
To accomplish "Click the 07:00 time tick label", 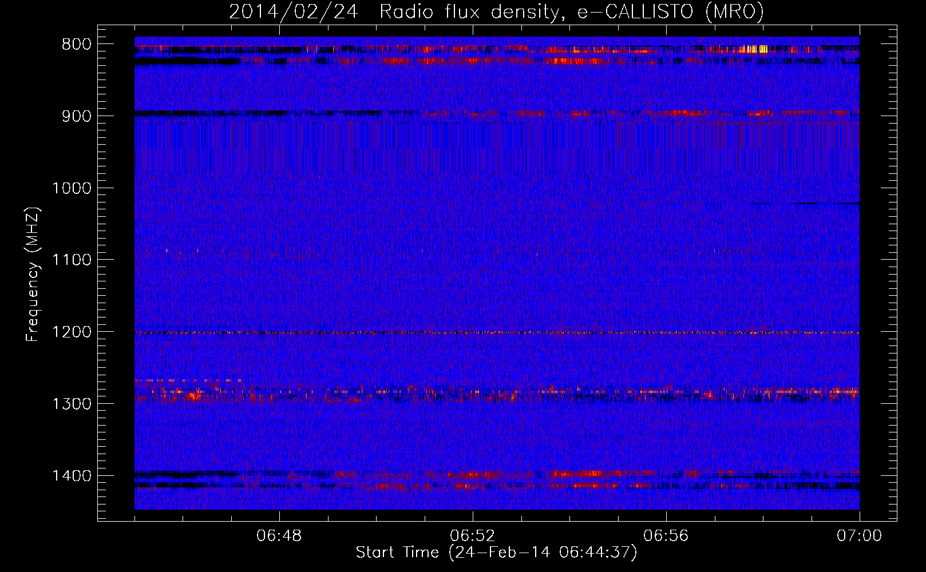I will pos(860,536).
